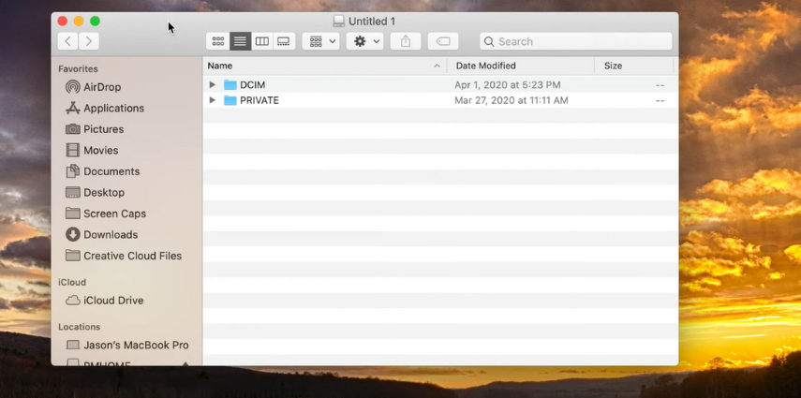
Task: Go forward using the right arrow
Action: tap(89, 41)
